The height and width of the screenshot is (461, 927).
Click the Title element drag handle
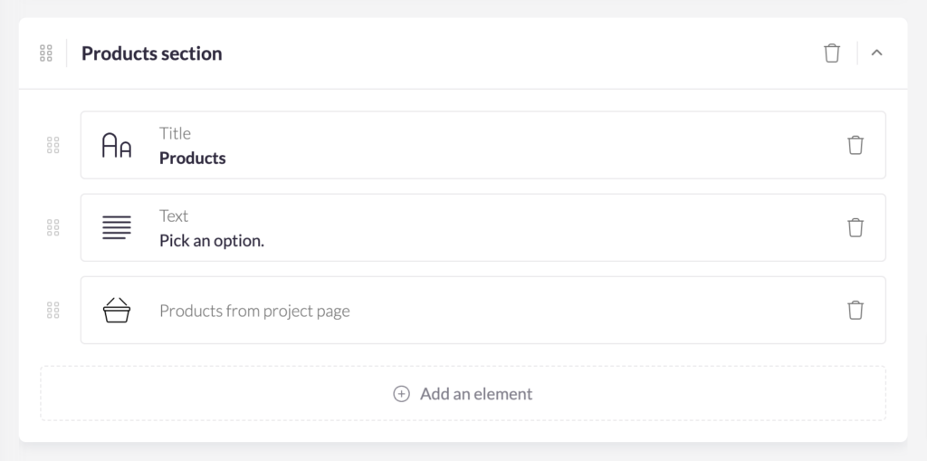point(53,145)
